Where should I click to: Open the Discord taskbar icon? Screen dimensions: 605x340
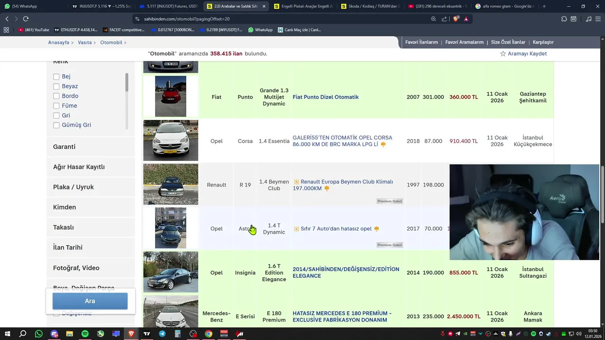(54, 334)
